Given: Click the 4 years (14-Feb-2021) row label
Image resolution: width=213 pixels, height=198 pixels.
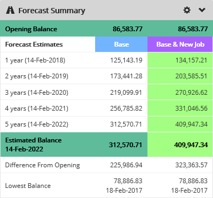Looking at the screenshot, I should (36, 109).
